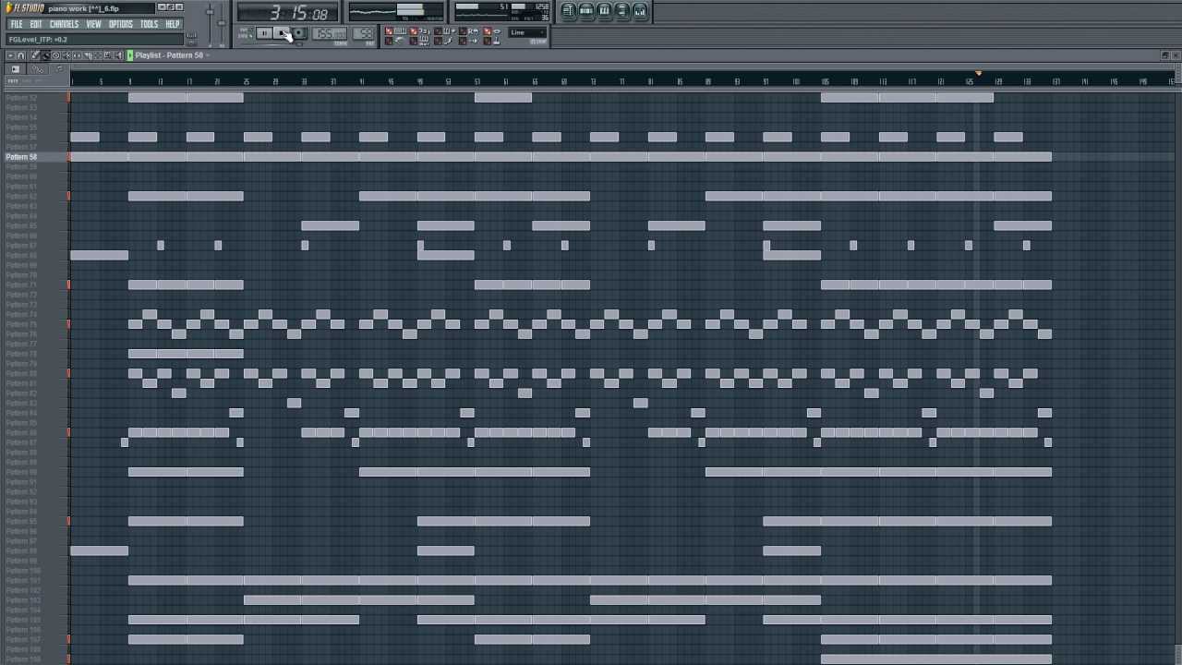The width and height of the screenshot is (1182, 665).
Task: Click the orange playhead marker on the timeline
Action: (x=978, y=73)
